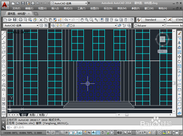Select the Fillet tool

[x=179, y=104]
